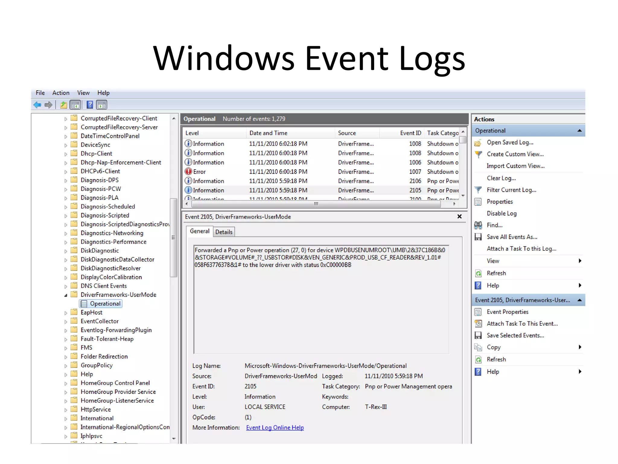618x464 pixels.
Task: Open the File menu
Action: click(40, 93)
